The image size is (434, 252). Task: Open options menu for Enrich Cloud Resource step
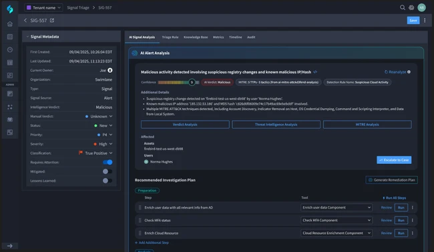click(x=413, y=233)
